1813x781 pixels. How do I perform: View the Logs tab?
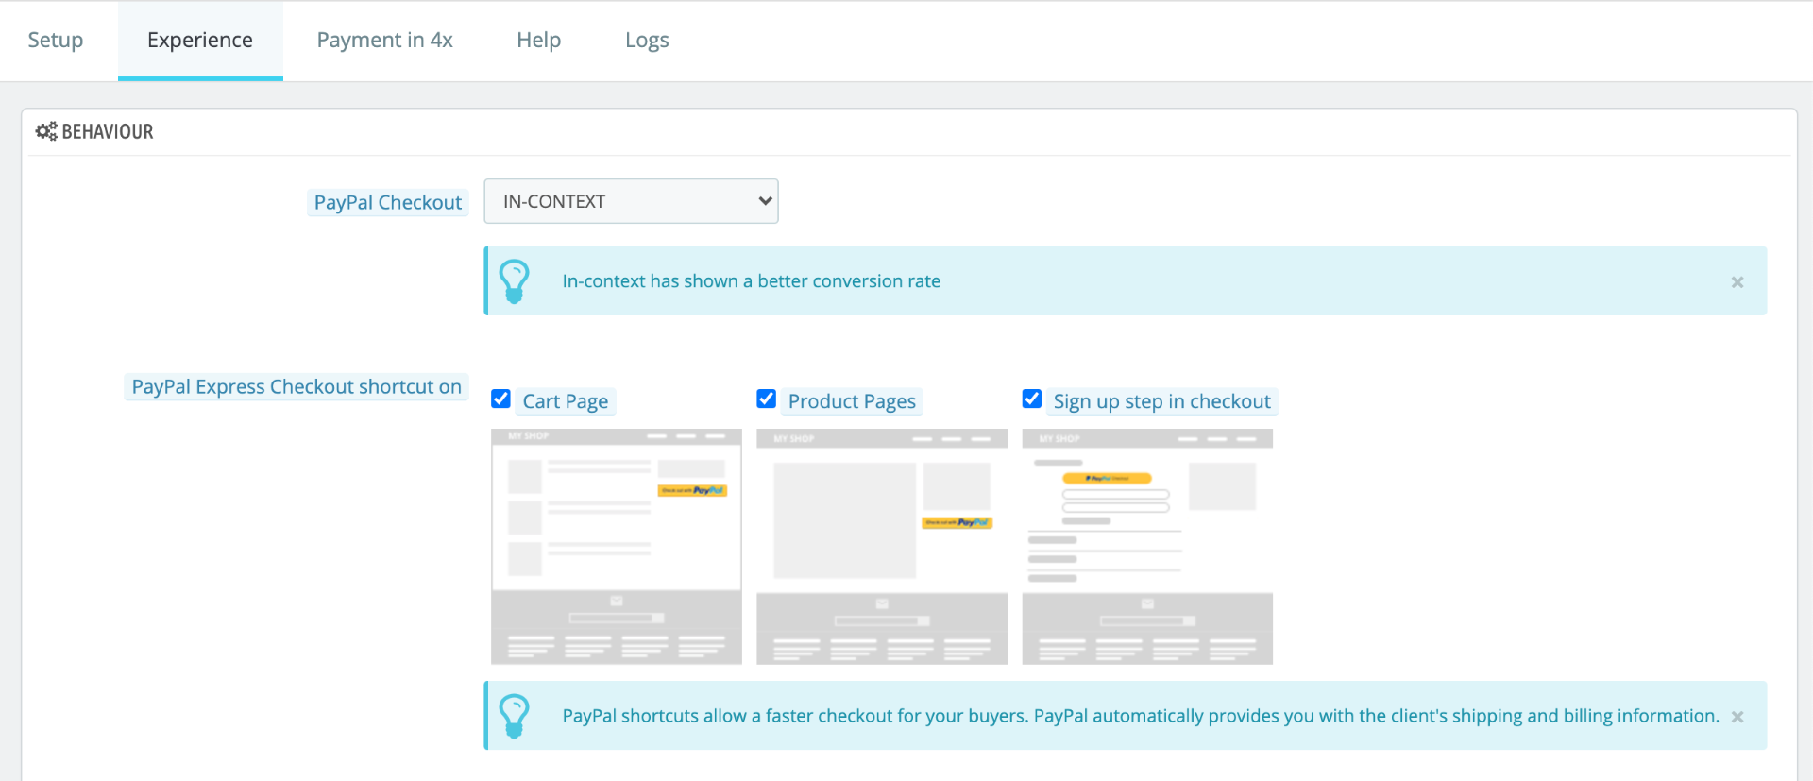point(647,40)
